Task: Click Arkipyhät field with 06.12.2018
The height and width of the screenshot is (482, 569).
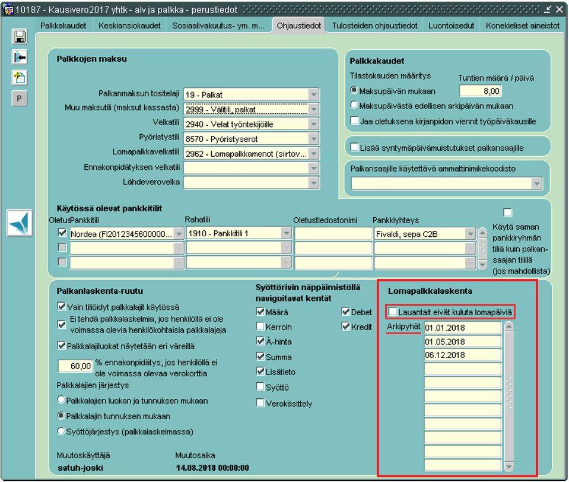Action: (463, 355)
